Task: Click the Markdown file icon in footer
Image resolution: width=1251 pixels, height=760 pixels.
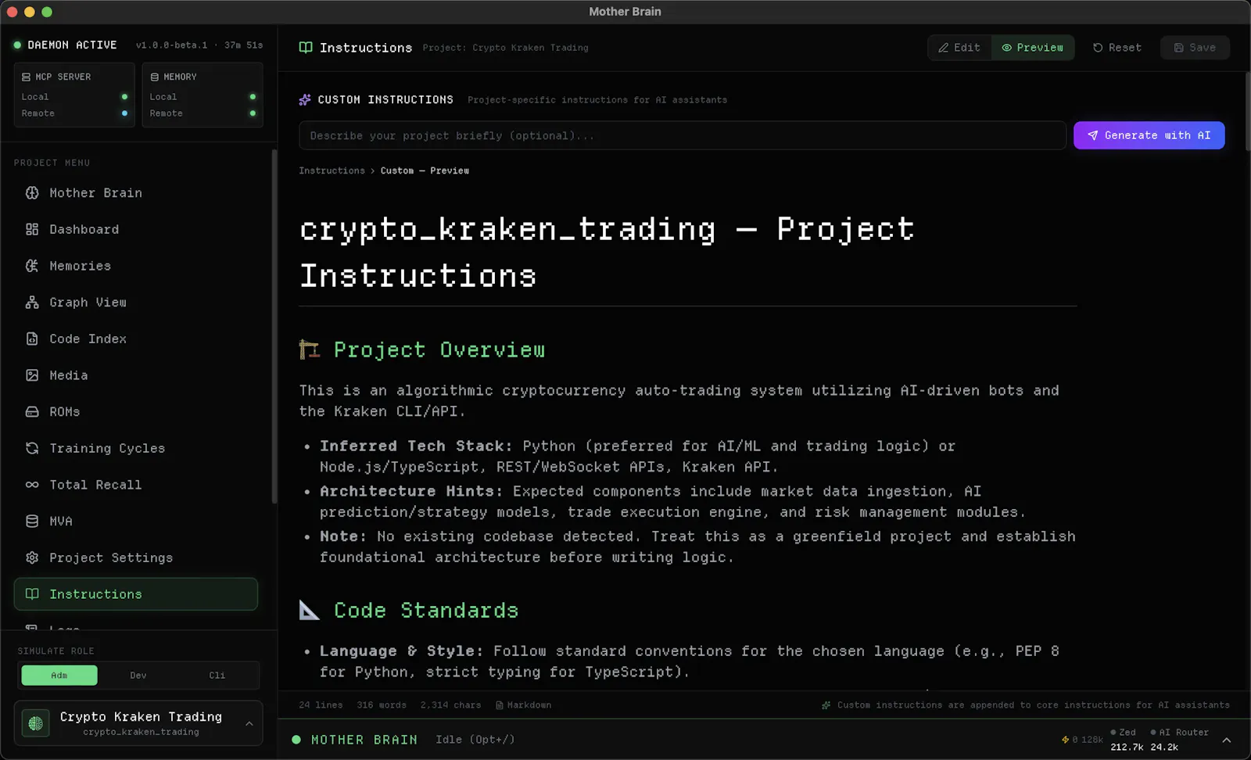Action: (500, 705)
